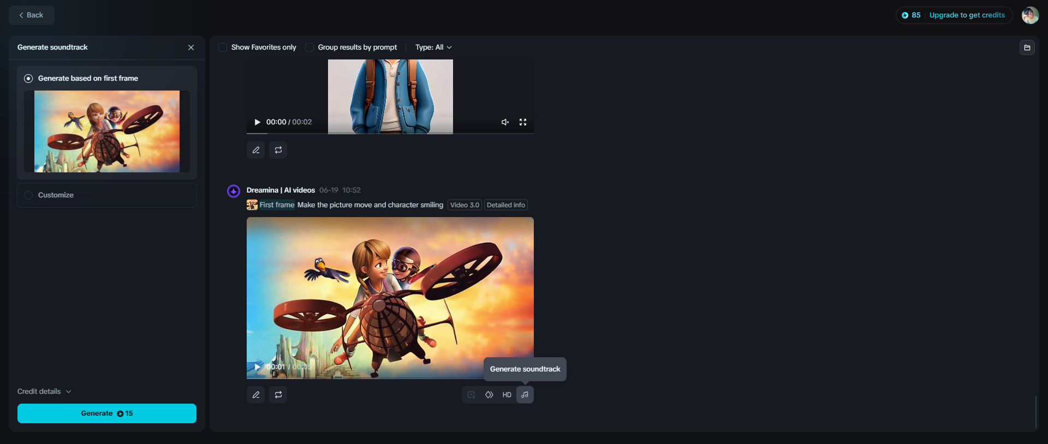Click regenerate icon below flying machine video
This screenshot has height=444, width=1048.
coord(278,395)
